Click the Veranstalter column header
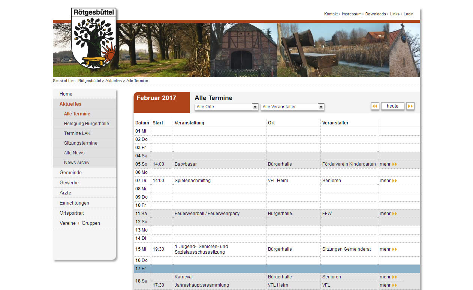The width and height of the screenshot is (473, 290). coord(335,123)
